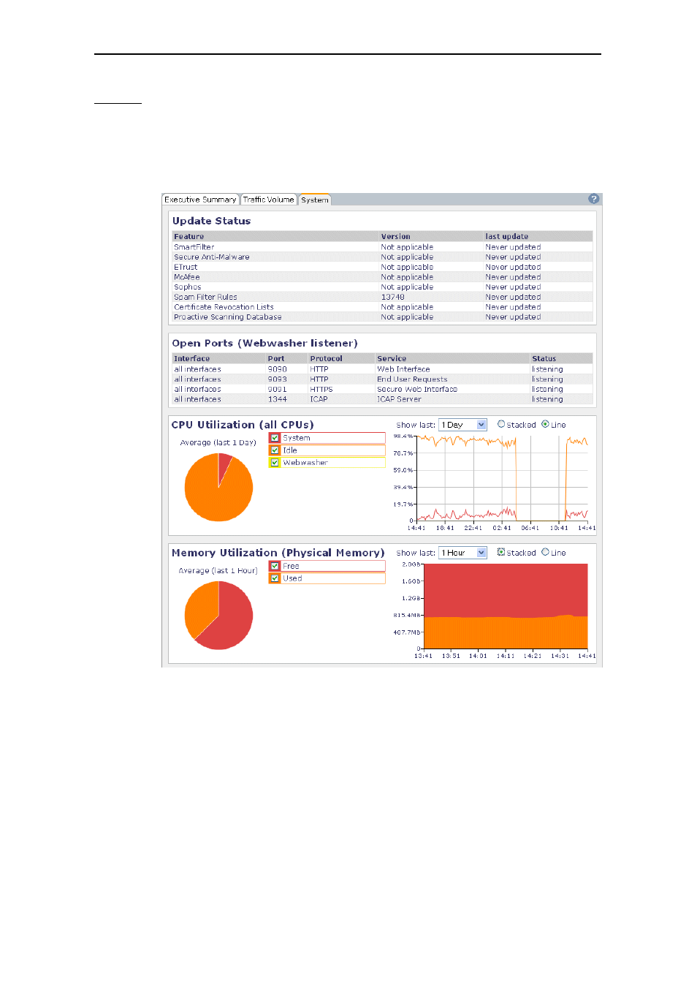Select the ETrust feature row
The image size is (697, 987).
(x=382, y=268)
